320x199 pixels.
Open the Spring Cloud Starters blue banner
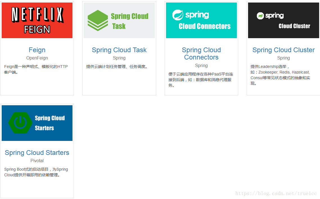click(x=37, y=123)
